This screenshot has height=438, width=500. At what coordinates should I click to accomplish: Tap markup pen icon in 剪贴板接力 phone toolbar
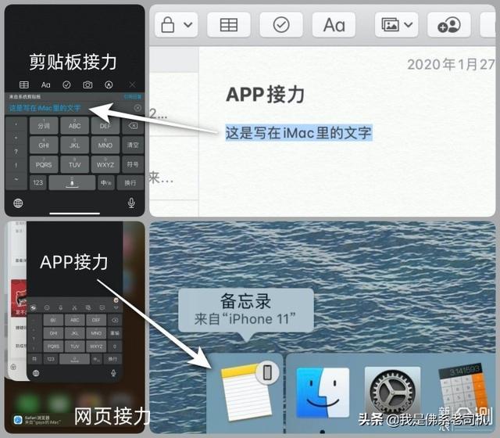tap(109, 84)
